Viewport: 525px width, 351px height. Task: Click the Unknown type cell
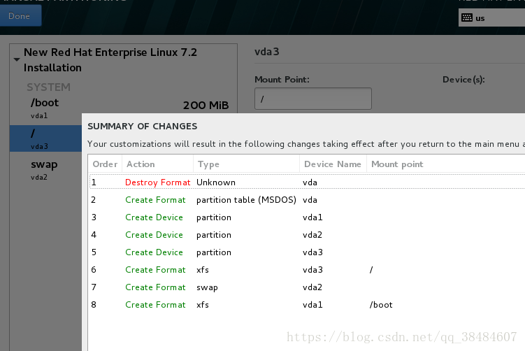216,182
